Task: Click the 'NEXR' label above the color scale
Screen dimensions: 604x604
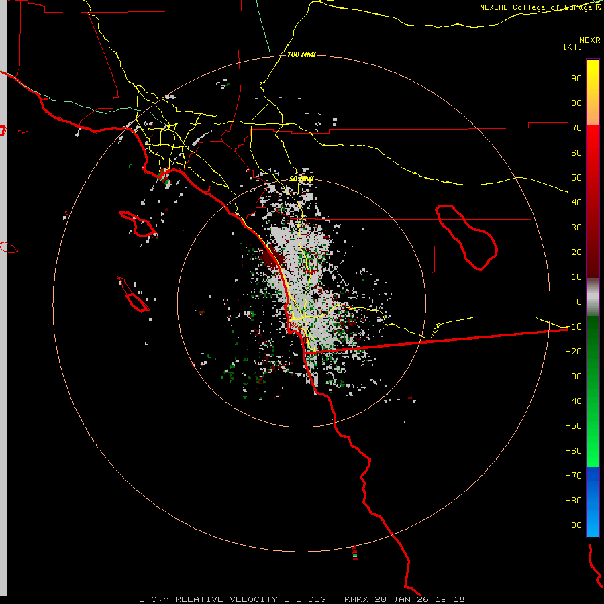Action: [589, 40]
